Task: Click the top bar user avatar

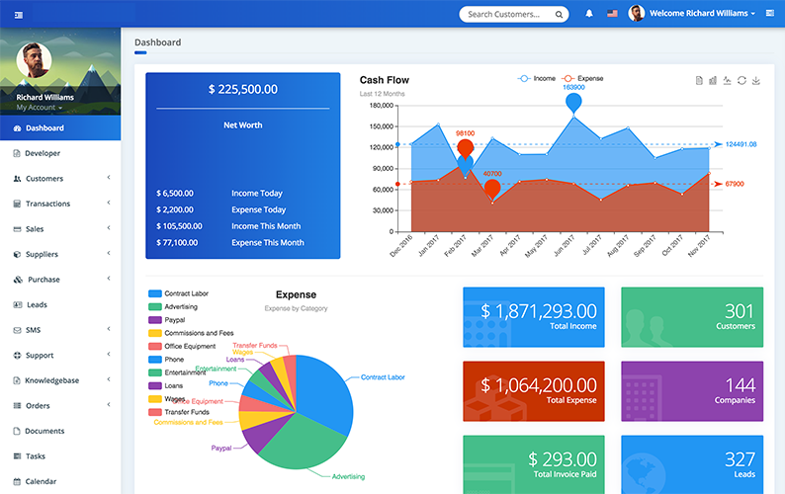Action: pos(637,14)
